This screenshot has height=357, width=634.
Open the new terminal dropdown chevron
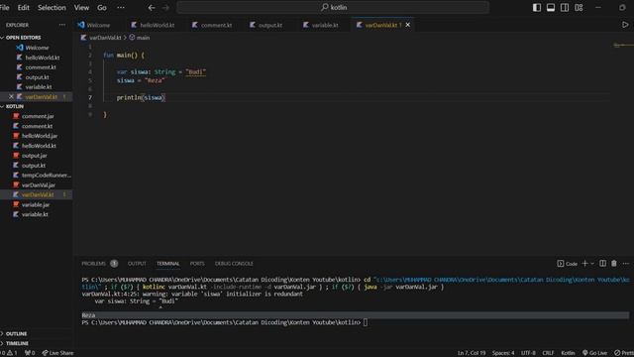(592, 264)
